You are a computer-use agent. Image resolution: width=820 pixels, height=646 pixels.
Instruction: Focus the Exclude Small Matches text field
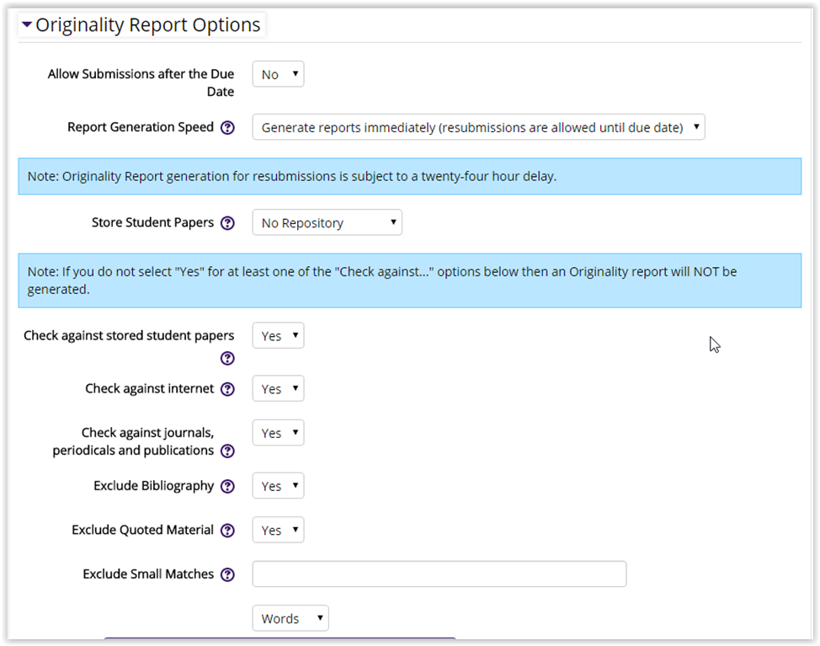439,574
